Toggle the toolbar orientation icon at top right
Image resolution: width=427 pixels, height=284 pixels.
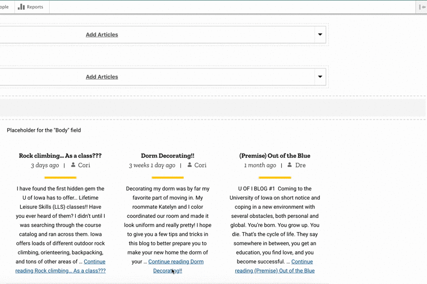(422, 7)
